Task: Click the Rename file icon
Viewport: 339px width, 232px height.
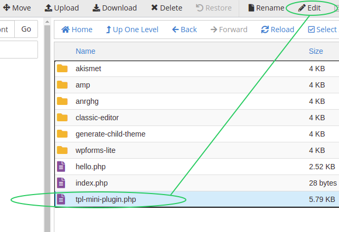Action: (x=251, y=8)
